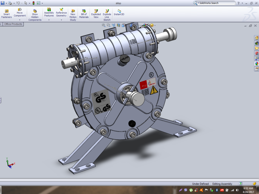
Task: Activate the Section View tool
Action: click(118, 25)
